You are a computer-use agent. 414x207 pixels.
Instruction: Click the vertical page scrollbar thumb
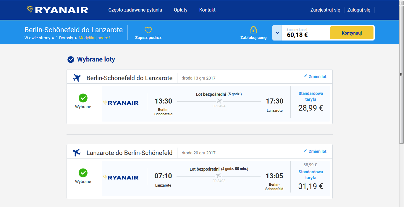[x=401, y=74]
